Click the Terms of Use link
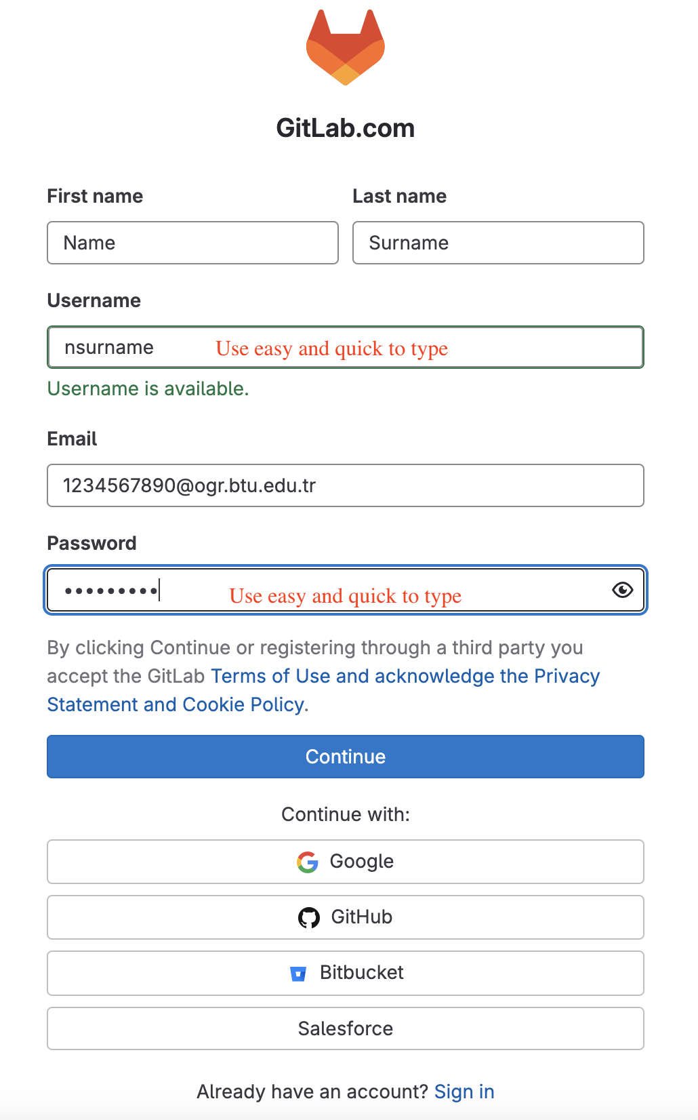 pyautogui.click(x=271, y=676)
